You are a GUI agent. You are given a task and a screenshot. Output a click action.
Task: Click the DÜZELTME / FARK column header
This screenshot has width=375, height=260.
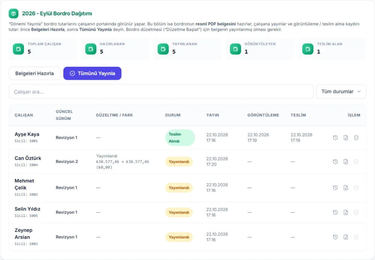click(114, 115)
